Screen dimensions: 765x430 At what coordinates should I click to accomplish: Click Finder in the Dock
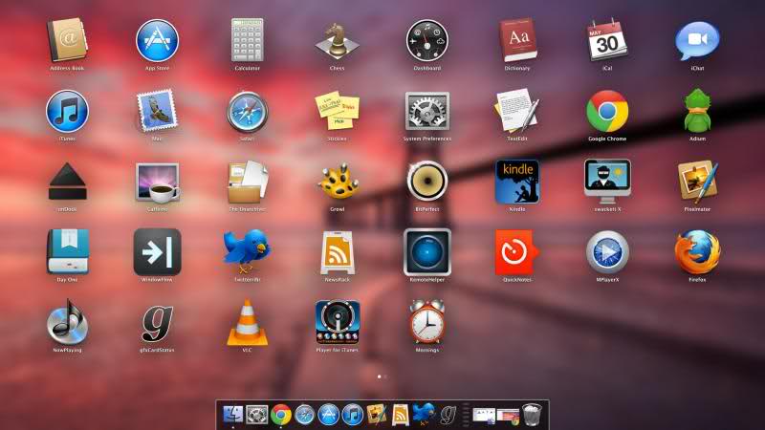pos(232,415)
